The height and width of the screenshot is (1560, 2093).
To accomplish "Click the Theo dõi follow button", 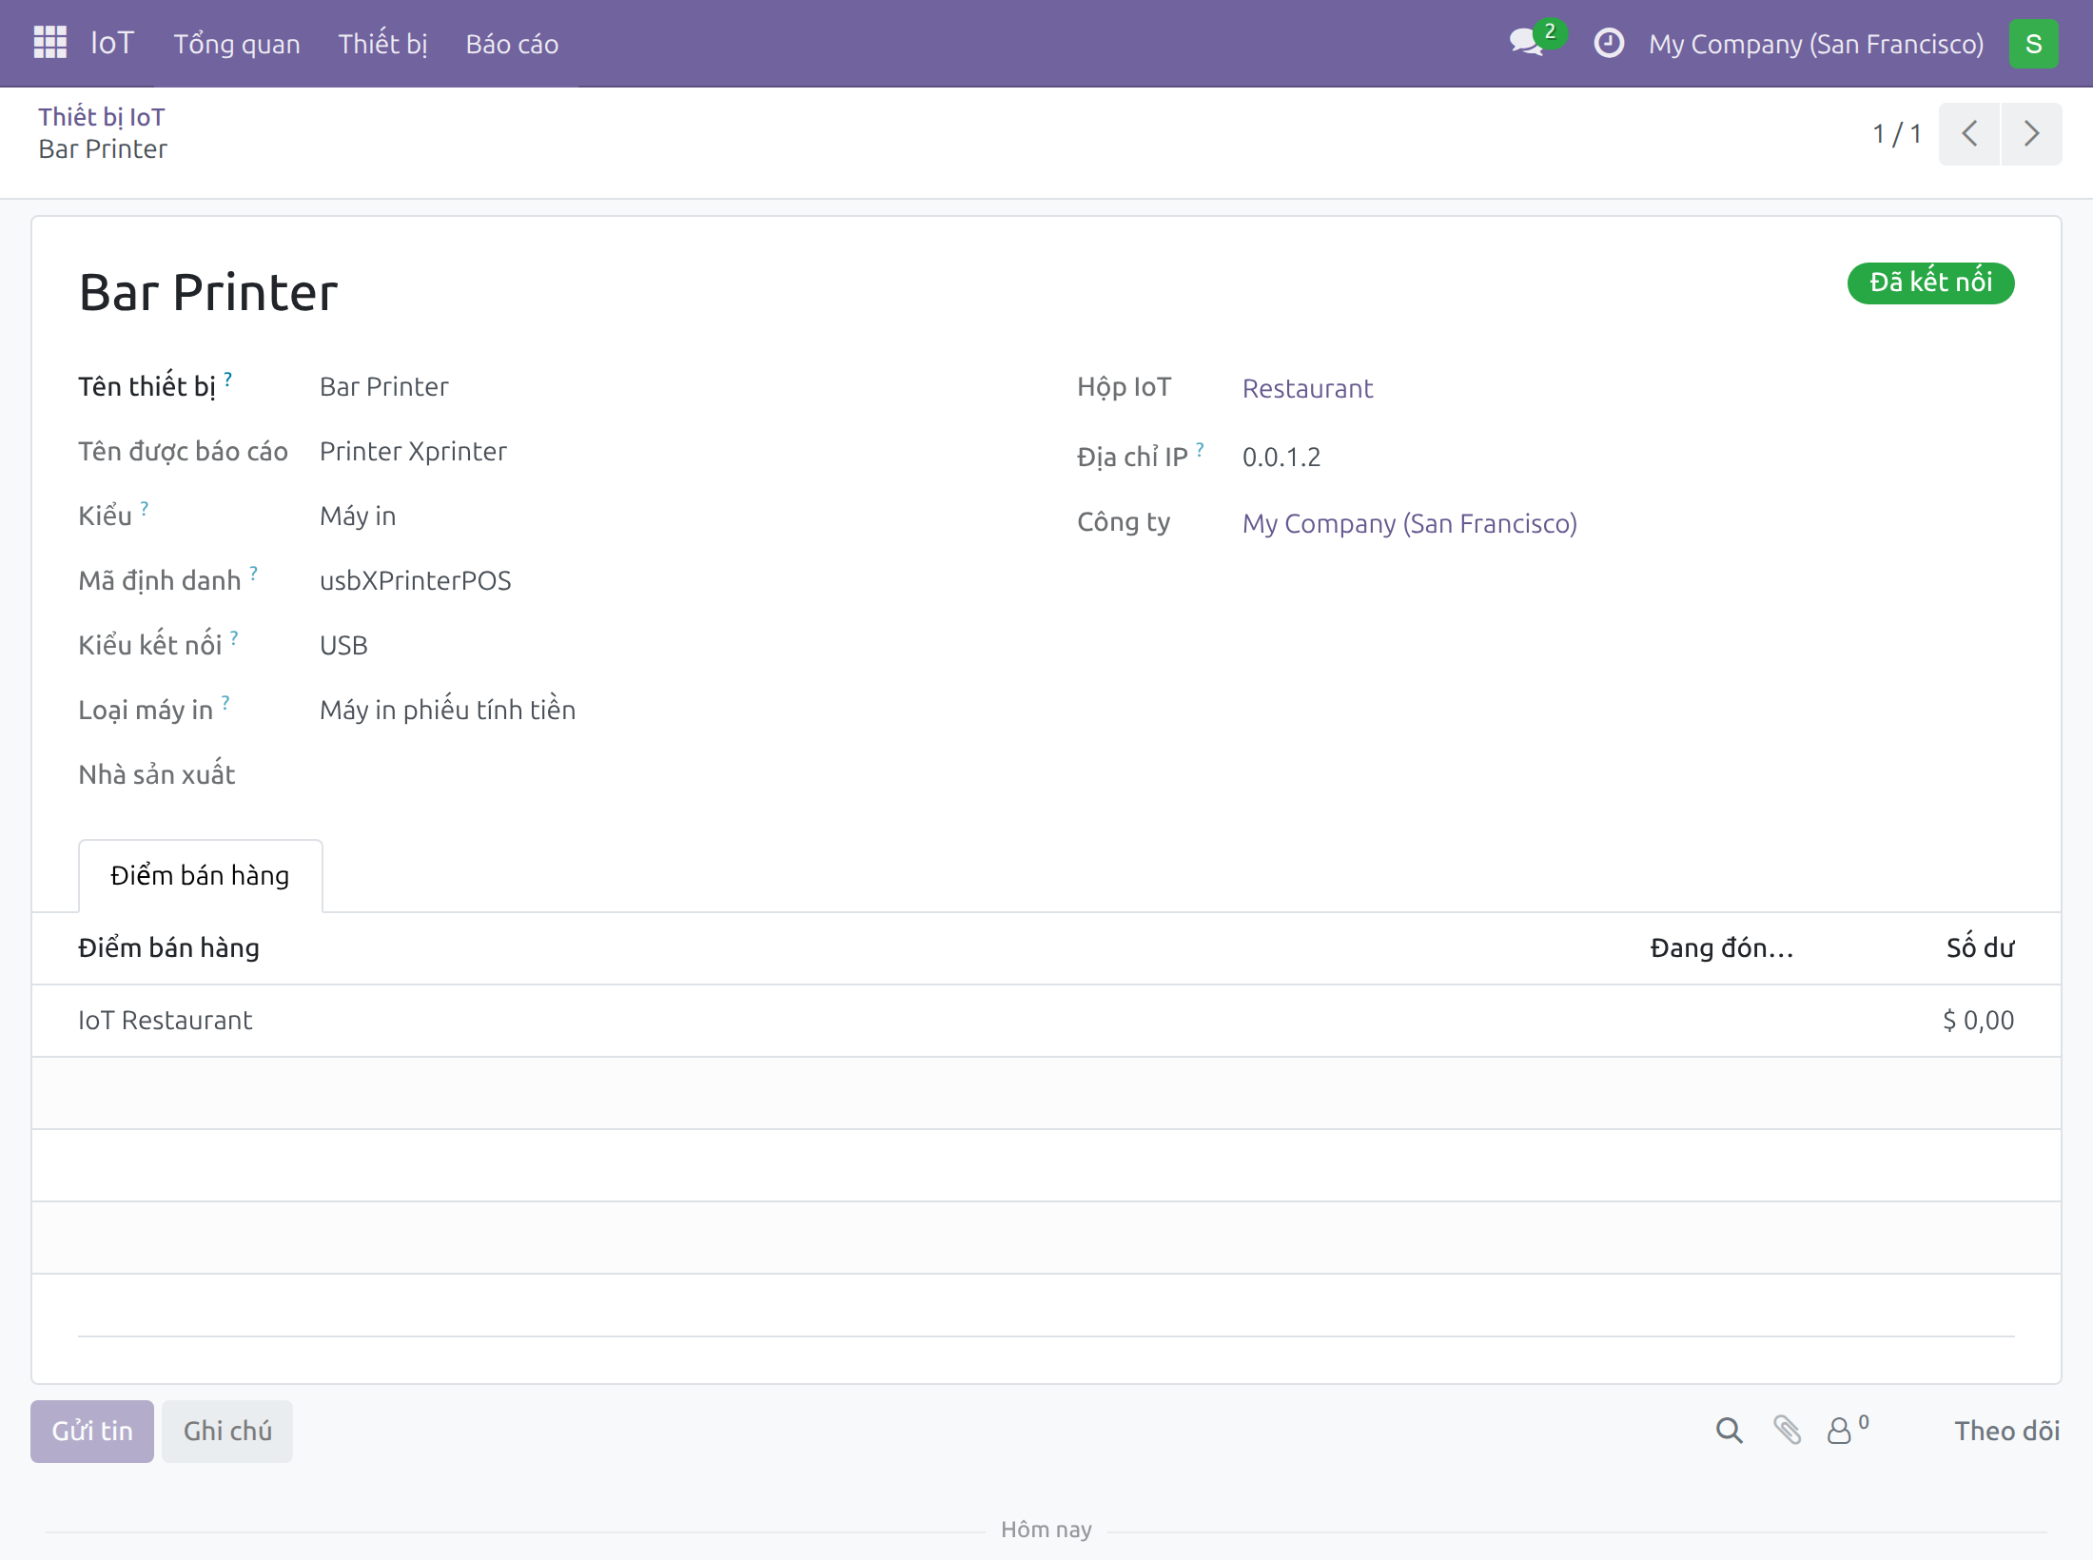I will 2006,1431.
